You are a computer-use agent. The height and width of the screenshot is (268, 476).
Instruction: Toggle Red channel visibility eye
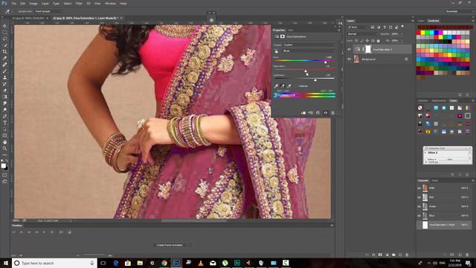pyautogui.click(x=419, y=197)
